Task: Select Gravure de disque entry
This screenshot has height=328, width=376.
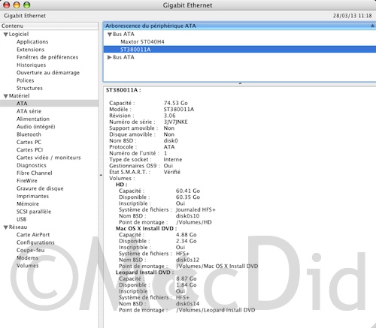Action: [x=40, y=188]
